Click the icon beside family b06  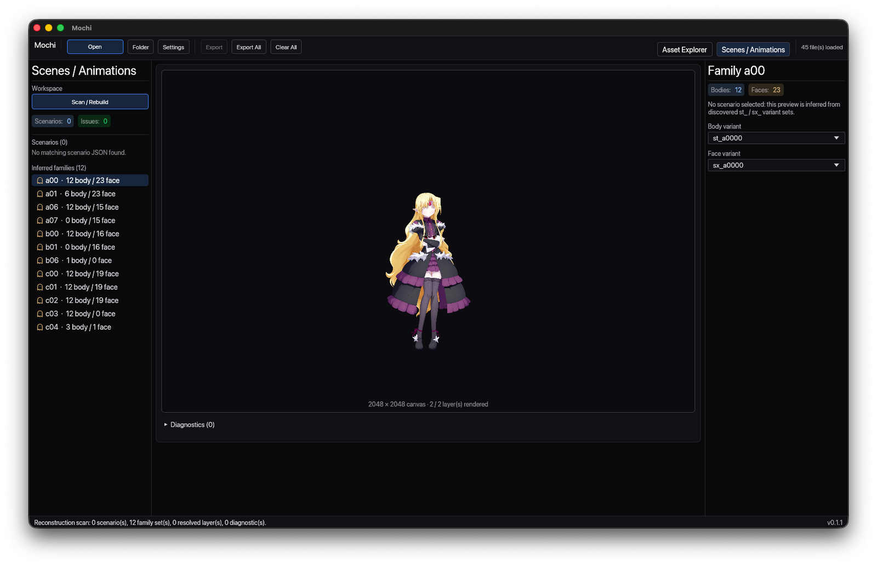tap(40, 261)
